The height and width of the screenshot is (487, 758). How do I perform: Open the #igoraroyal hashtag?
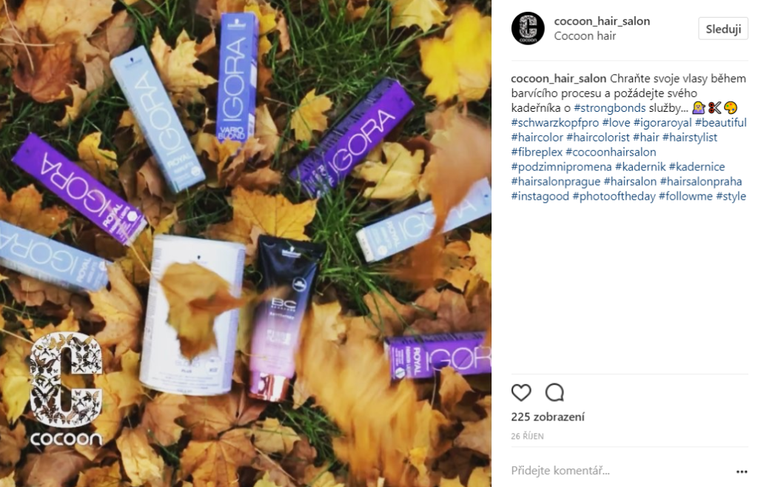click(x=663, y=123)
